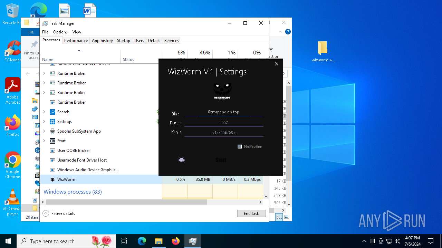The width and height of the screenshot is (442, 248).
Task: Expand the Settings process row
Action: 44,122
